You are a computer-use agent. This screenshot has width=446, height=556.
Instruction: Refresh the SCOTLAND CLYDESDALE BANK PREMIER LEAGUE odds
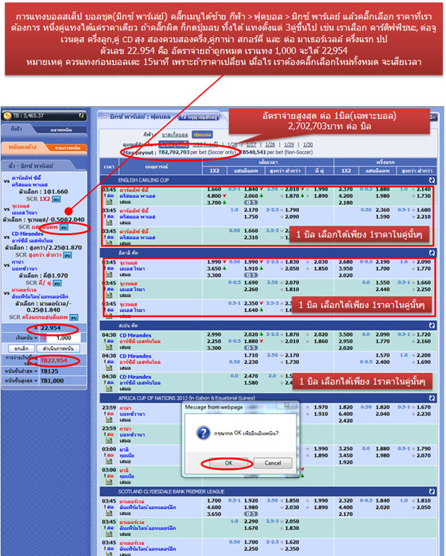[432, 491]
